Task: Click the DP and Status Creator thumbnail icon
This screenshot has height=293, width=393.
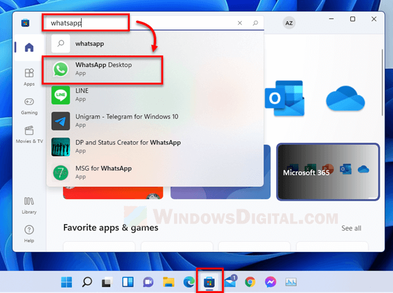Action: (60, 146)
